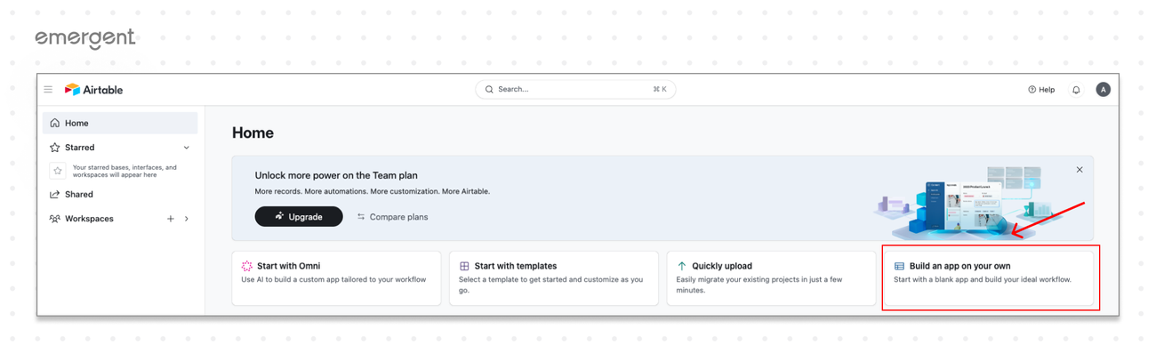Image resolution: width=1156 pixels, height=361 pixels.
Task: Choose Start with templates card
Action: click(x=553, y=277)
